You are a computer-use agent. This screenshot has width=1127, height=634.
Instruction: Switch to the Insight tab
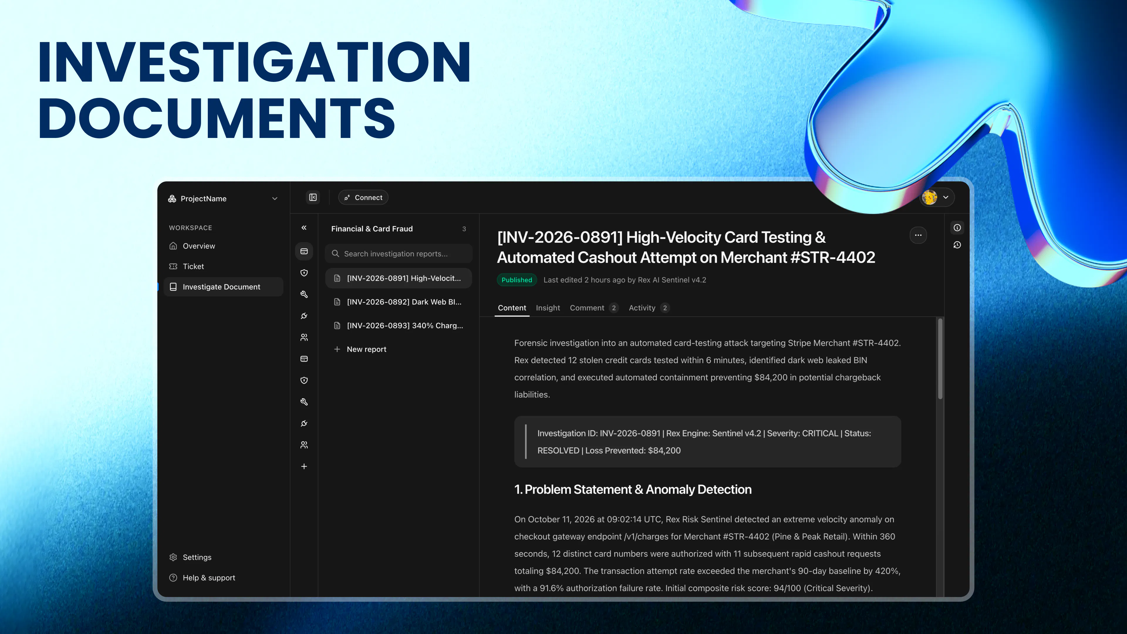[x=548, y=308]
